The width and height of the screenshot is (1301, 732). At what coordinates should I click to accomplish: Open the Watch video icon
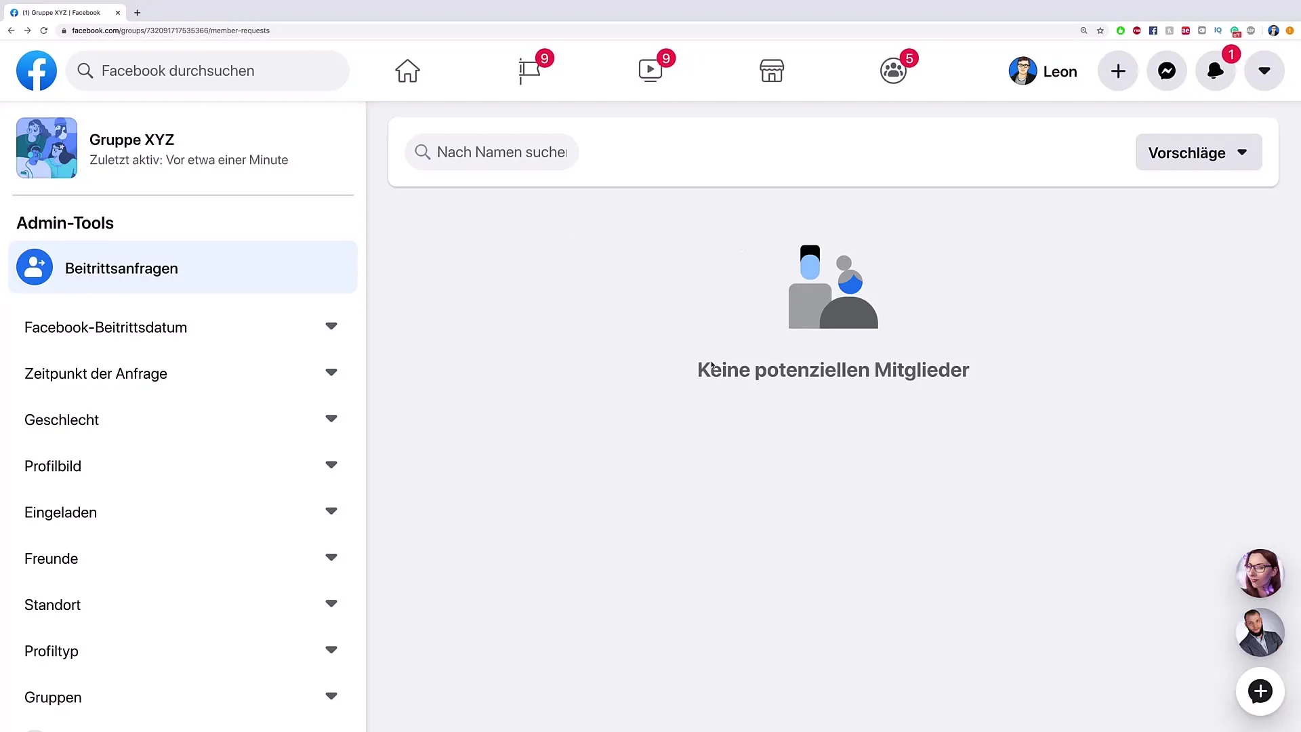pos(650,70)
